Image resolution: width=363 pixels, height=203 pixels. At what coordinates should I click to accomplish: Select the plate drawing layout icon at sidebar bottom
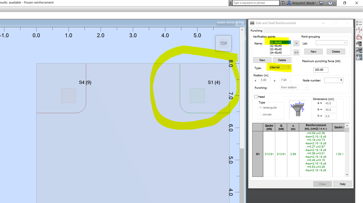pyautogui.click(x=359, y=57)
